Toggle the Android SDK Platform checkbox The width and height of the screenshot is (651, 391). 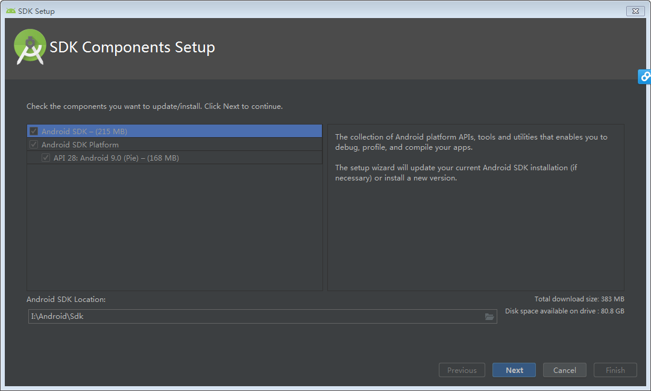(x=33, y=144)
